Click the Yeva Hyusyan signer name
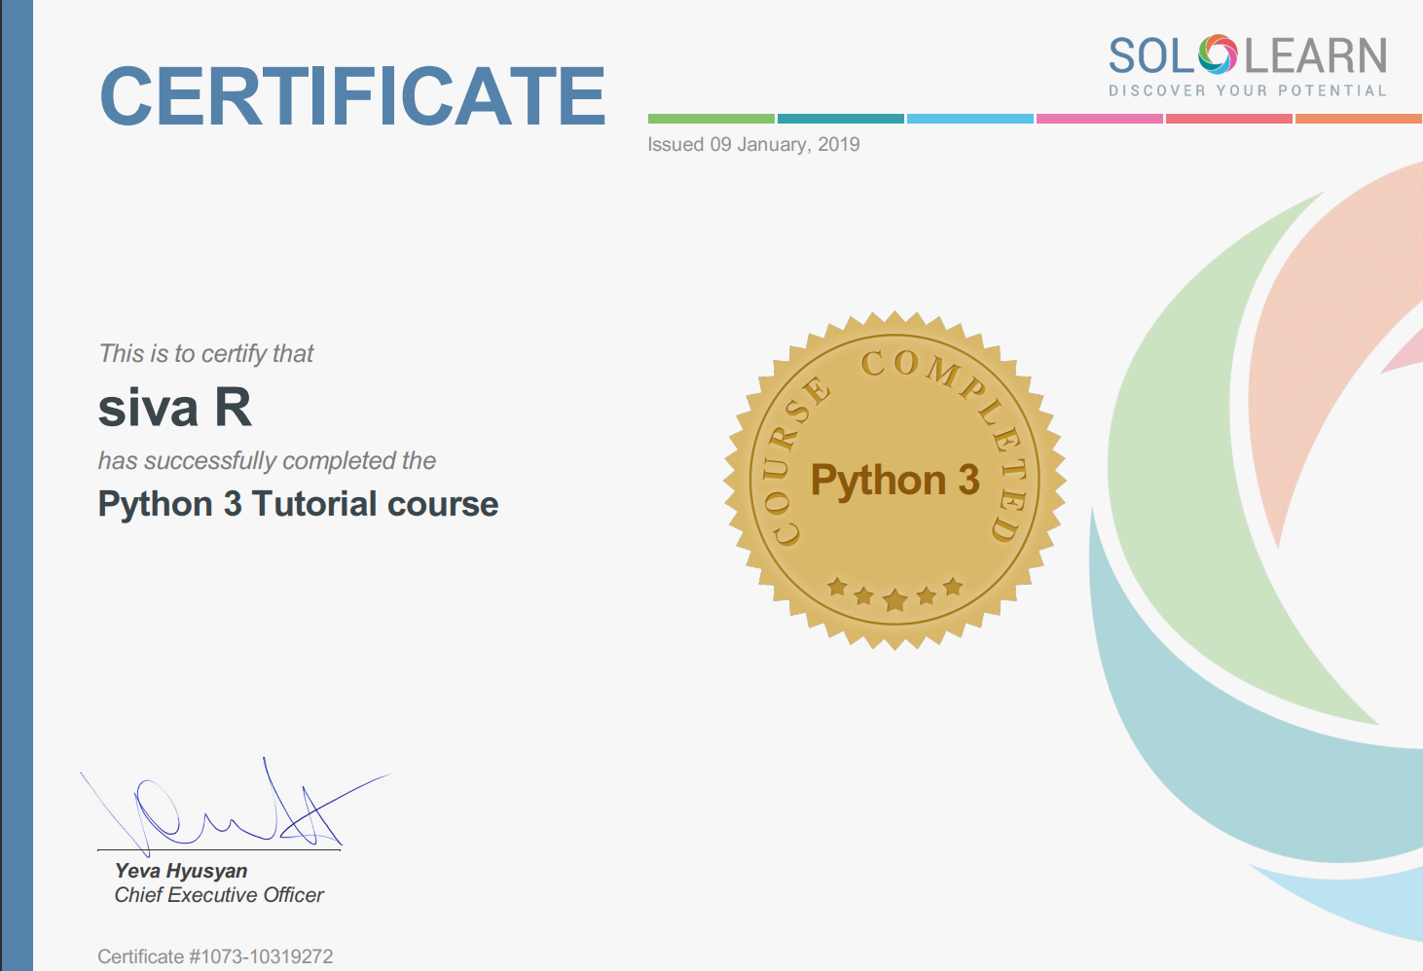The image size is (1423, 971). click(181, 871)
